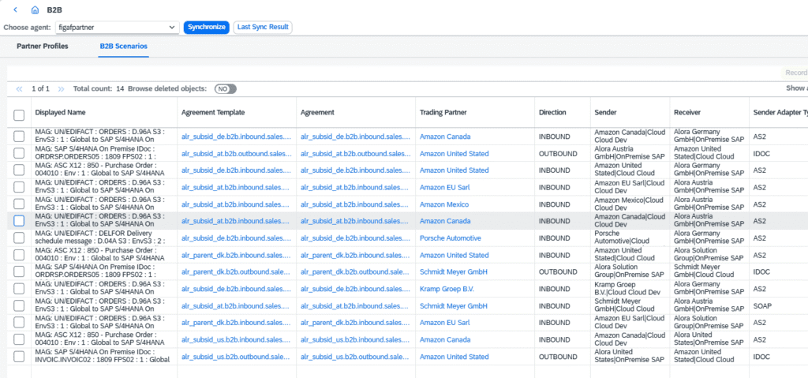The image size is (808, 378).
Task: Click the B2B page title
Action: click(54, 9)
